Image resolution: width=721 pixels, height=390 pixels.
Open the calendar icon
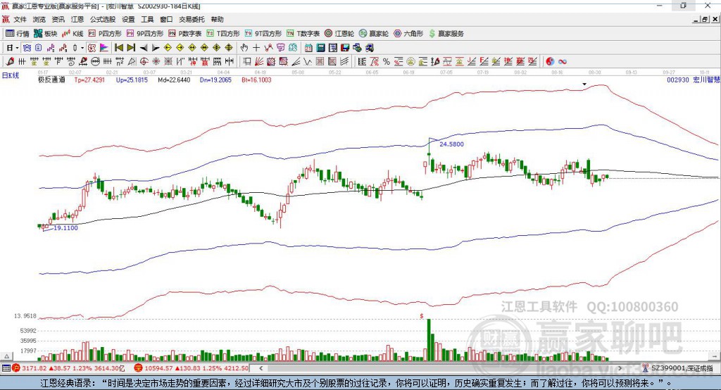coord(308,48)
